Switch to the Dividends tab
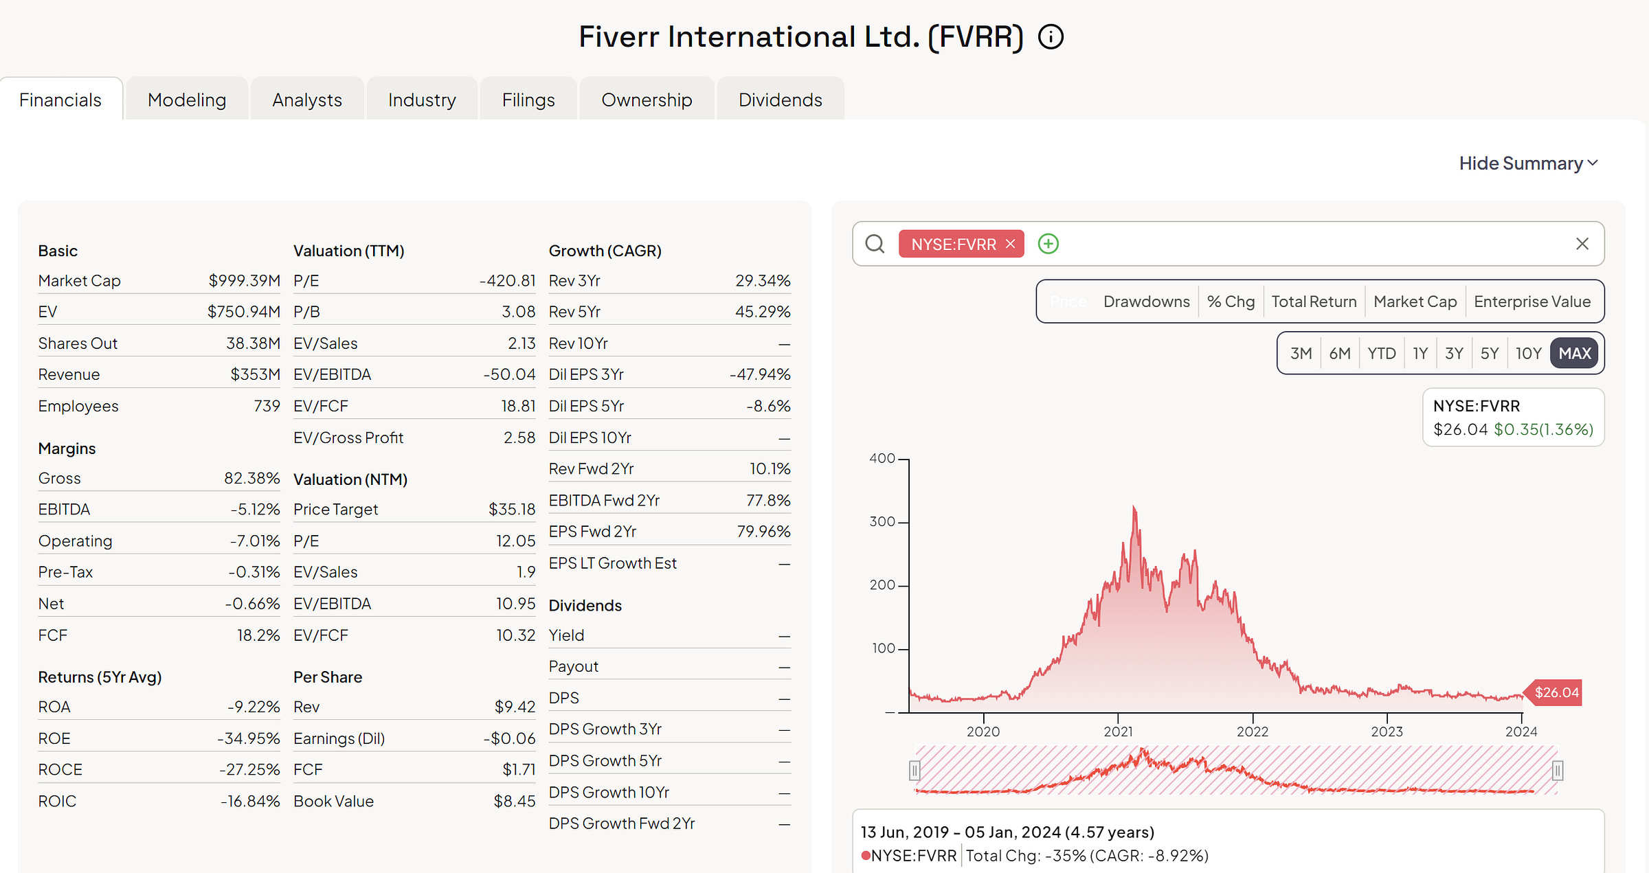 [780, 100]
